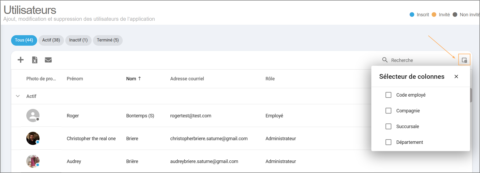This screenshot has height=173, width=480.
Task: Click the add user plus icon
Action: 21,60
